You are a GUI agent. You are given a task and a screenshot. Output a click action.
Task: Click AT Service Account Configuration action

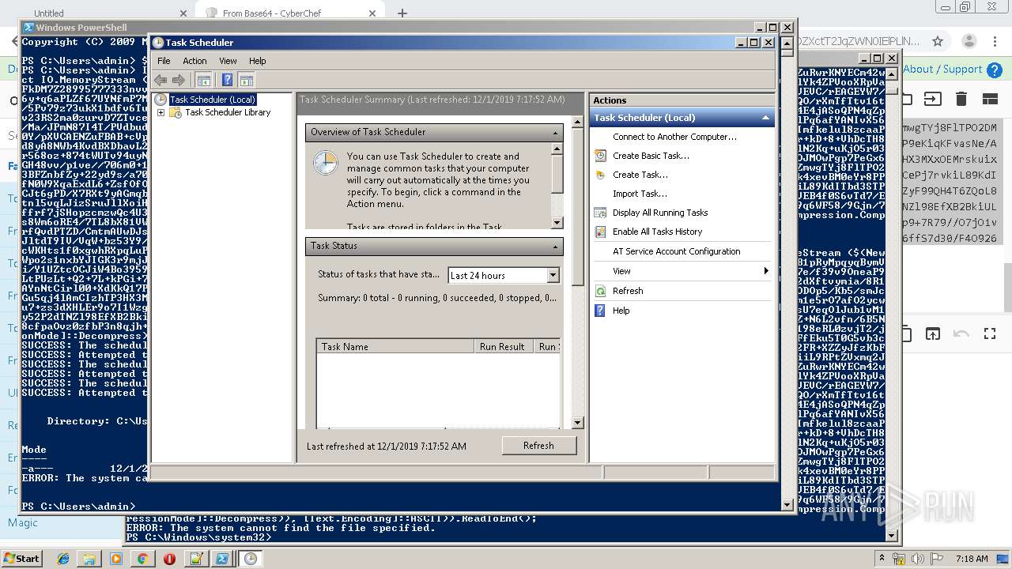click(x=677, y=251)
